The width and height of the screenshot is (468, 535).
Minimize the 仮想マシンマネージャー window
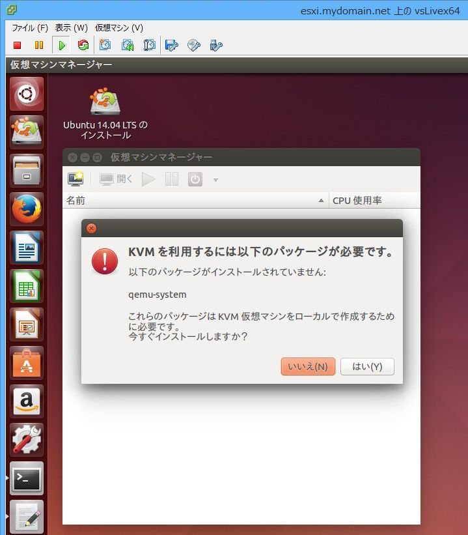pyautogui.click(x=85, y=157)
